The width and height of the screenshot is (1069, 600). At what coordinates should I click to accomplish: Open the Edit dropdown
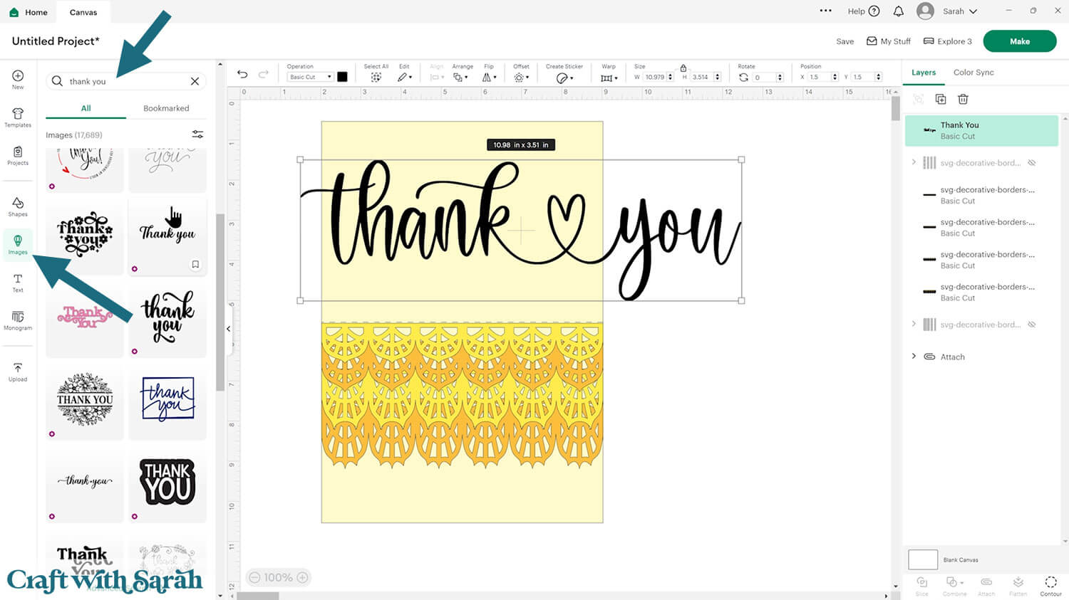(x=405, y=73)
